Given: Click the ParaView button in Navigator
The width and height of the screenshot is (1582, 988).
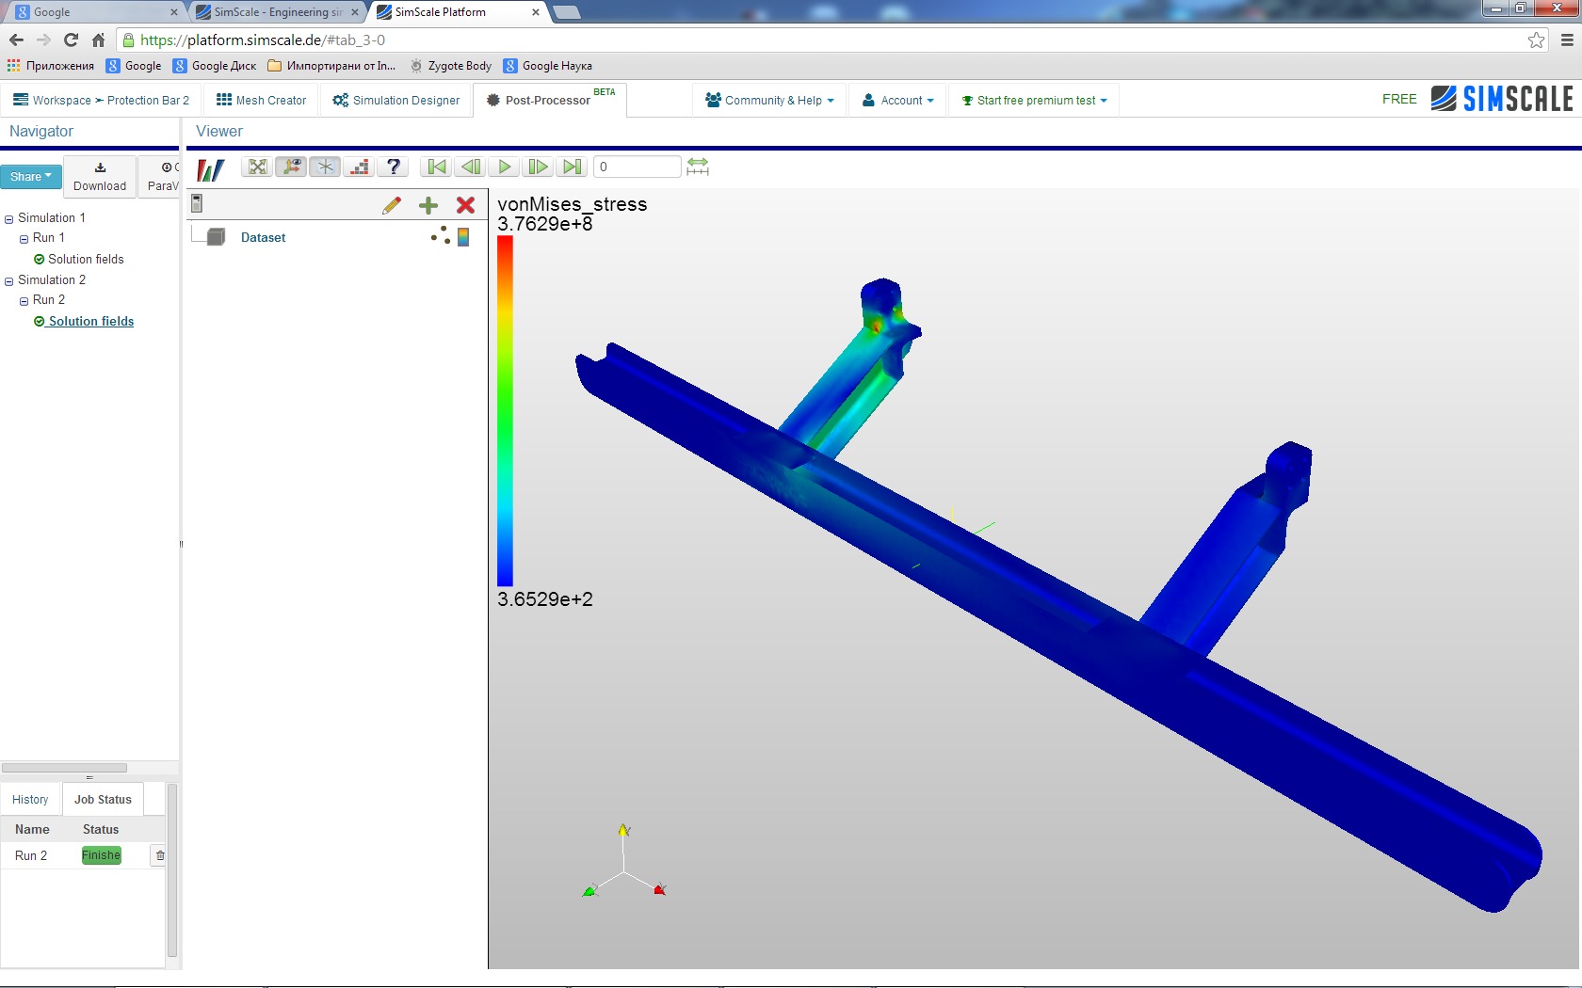Looking at the screenshot, I should (x=159, y=177).
